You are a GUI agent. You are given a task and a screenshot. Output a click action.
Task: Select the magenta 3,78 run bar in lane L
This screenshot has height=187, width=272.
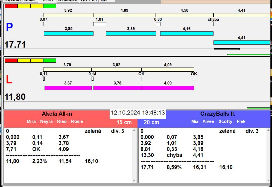pyautogui.click(x=118, y=88)
